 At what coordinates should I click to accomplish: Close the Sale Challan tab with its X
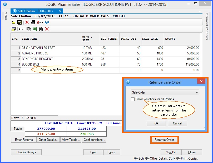[x=60, y=11]
